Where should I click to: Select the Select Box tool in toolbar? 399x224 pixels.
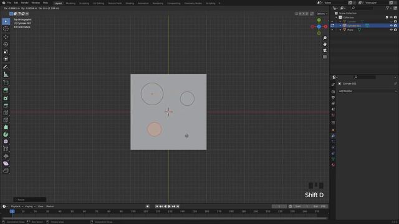point(6,22)
